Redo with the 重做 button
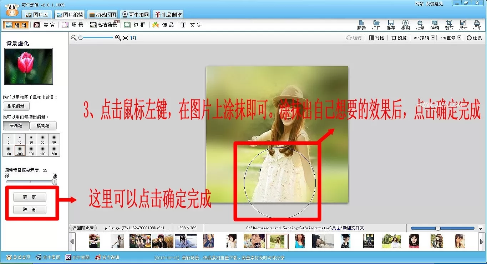 (x=448, y=38)
